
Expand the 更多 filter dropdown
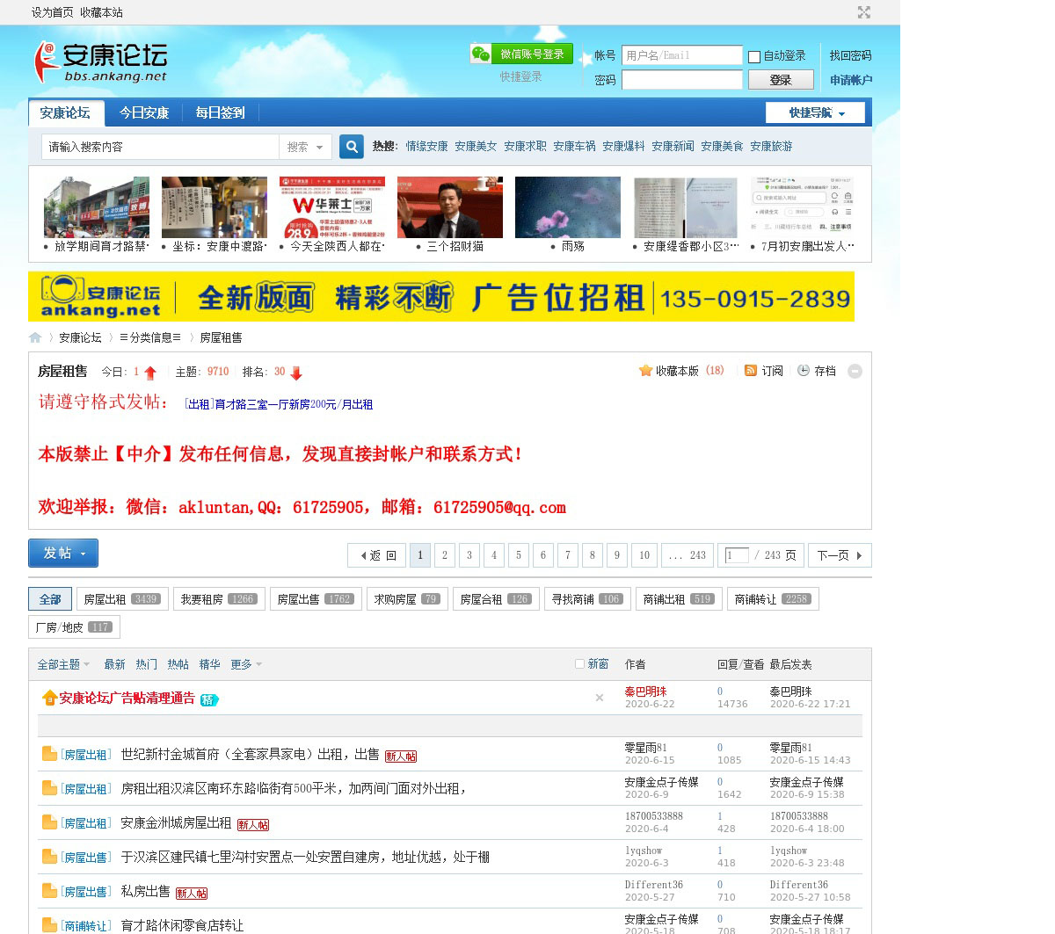(246, 664)
